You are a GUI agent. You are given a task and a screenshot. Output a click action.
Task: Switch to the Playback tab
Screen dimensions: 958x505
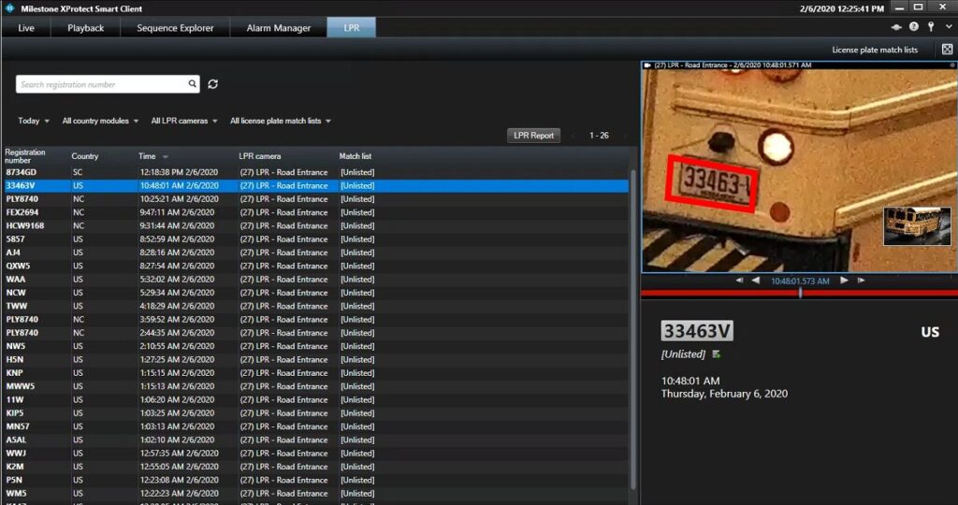coord(86,28)
